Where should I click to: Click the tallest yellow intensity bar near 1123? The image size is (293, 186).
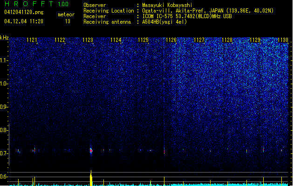click(91, 178)
